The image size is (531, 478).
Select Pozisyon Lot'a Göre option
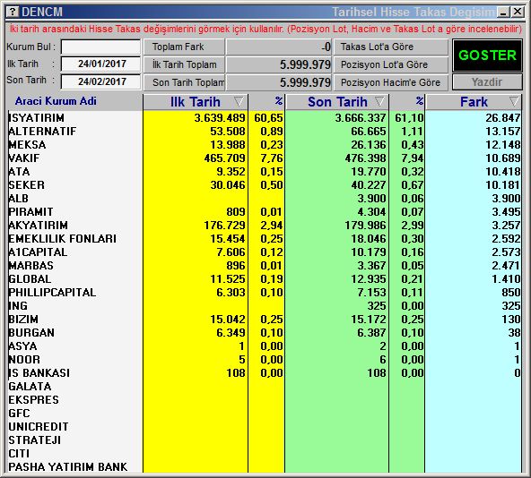[x=391, y=65]
